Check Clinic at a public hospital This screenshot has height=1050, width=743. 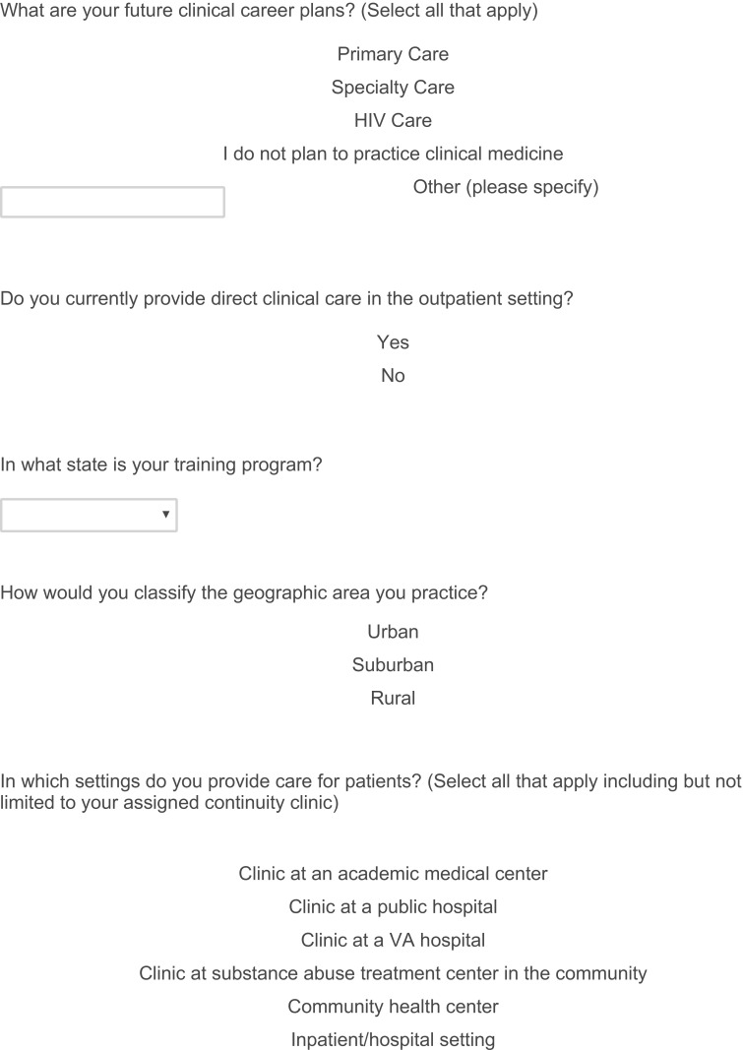tap(393, 907)
